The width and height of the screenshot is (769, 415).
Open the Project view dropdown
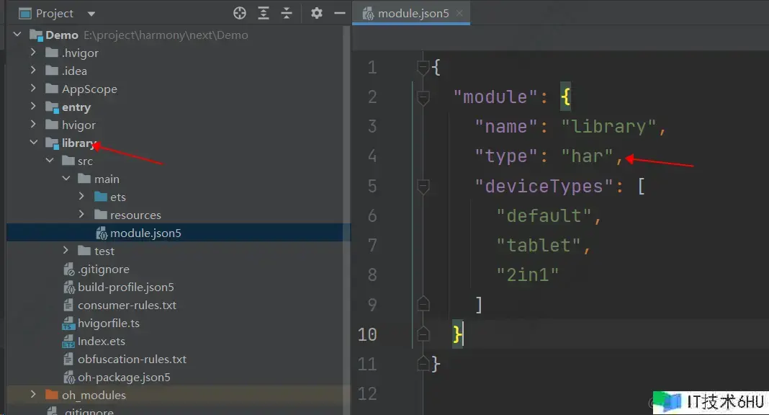point(91,14)
